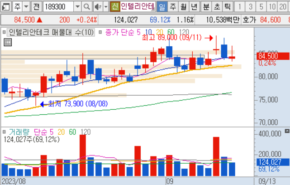Select interval button 10
290x185 pixels.
272,7
